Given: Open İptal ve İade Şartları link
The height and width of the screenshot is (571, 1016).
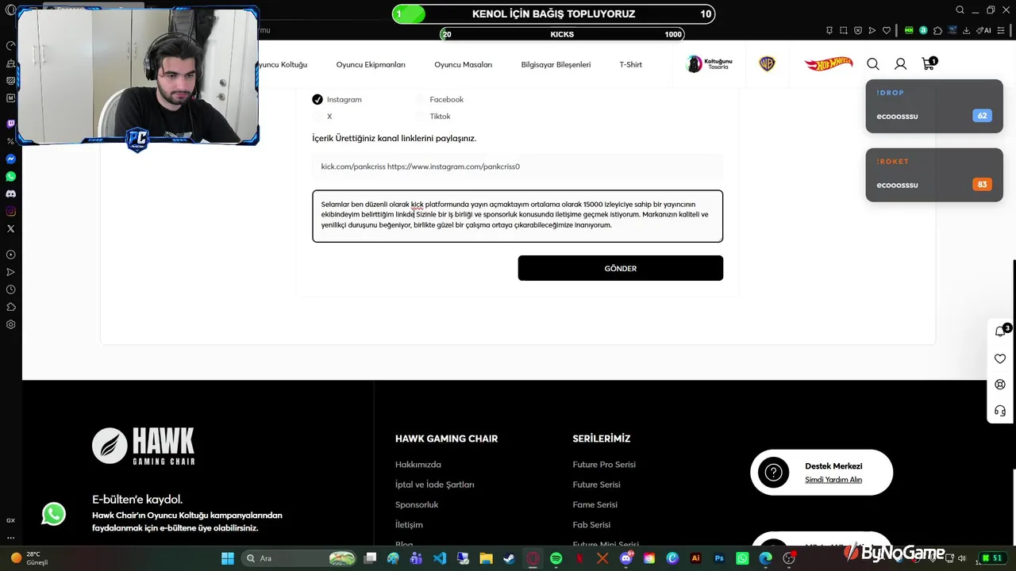Looking at the screenshot, I should (435, 485).
